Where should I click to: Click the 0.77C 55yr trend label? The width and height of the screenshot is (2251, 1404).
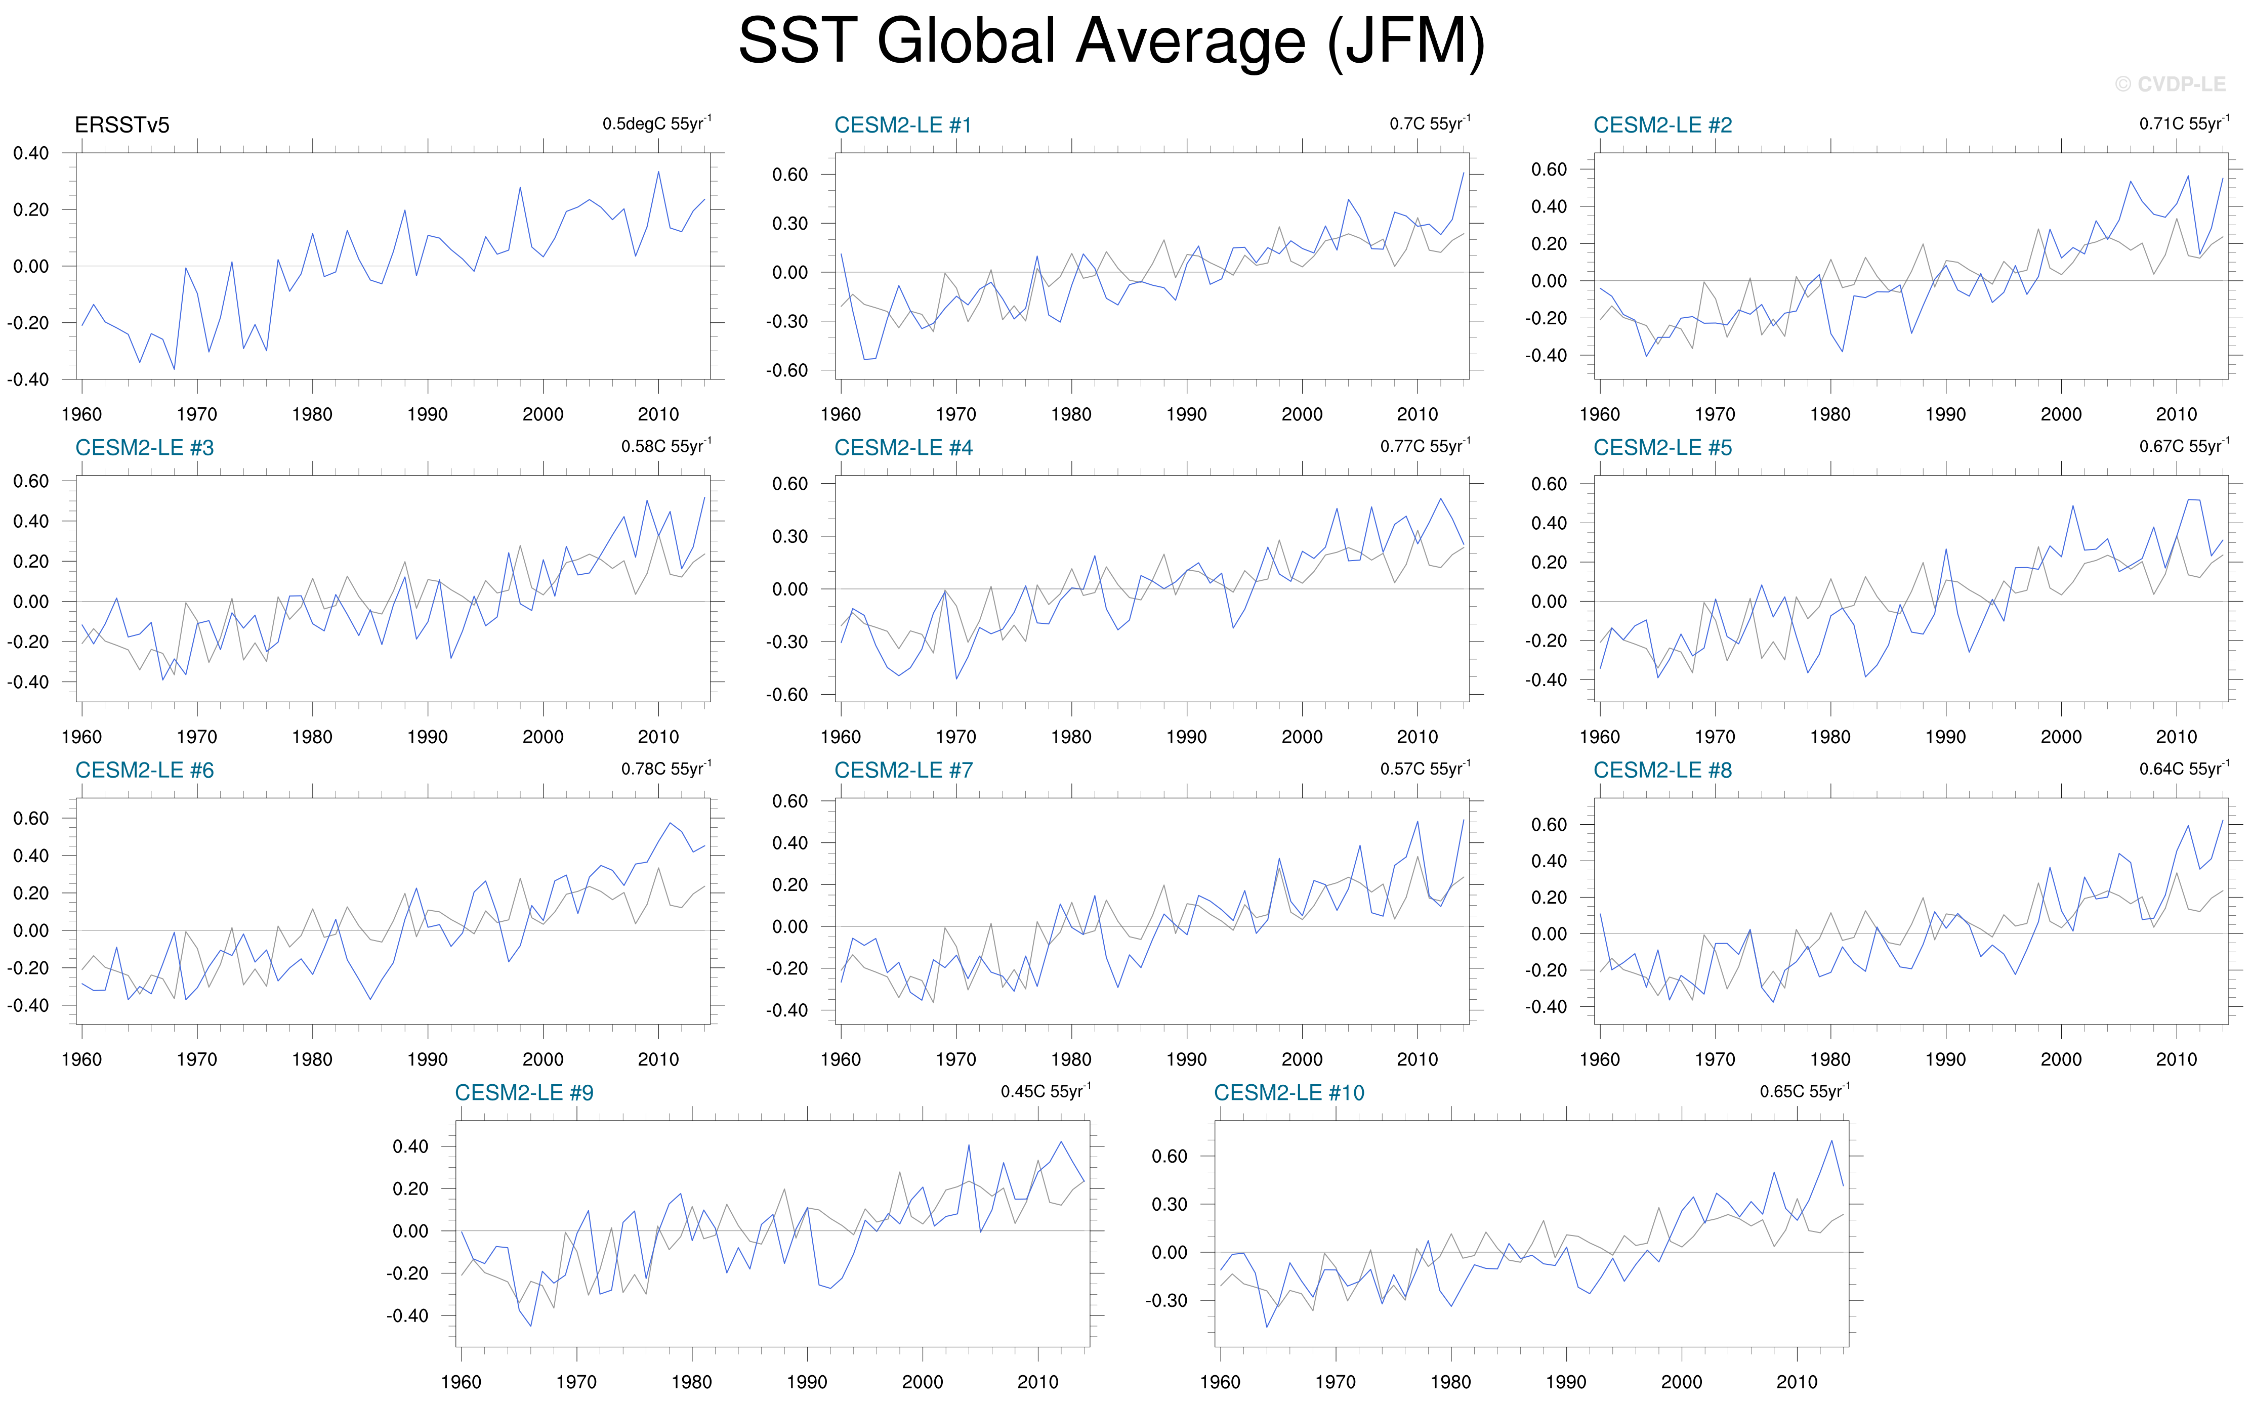pos(1425,447)
